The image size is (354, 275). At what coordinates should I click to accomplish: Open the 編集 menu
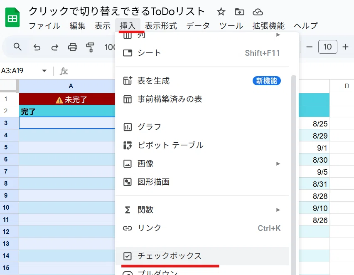coord(77,26)
